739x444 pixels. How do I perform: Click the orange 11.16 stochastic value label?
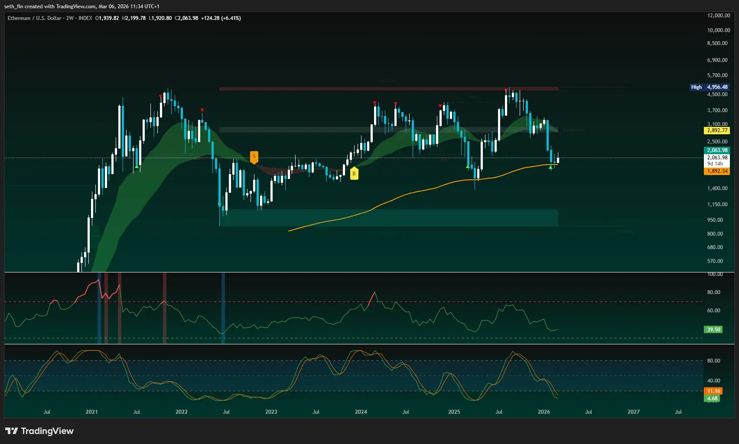coord(713,391)
